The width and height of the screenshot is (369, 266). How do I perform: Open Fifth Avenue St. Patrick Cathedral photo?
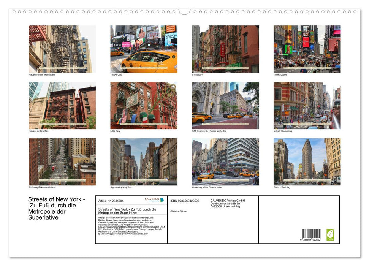(x=225, y=105)
